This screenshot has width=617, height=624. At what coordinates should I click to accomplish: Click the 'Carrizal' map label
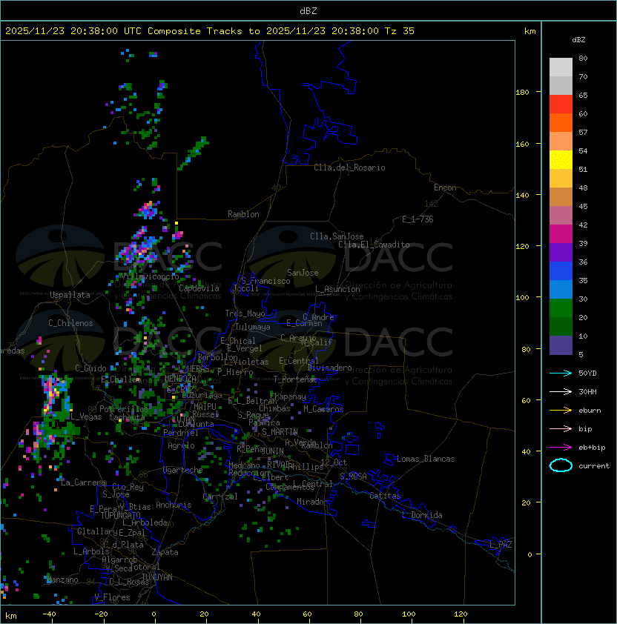pos(220,497)
